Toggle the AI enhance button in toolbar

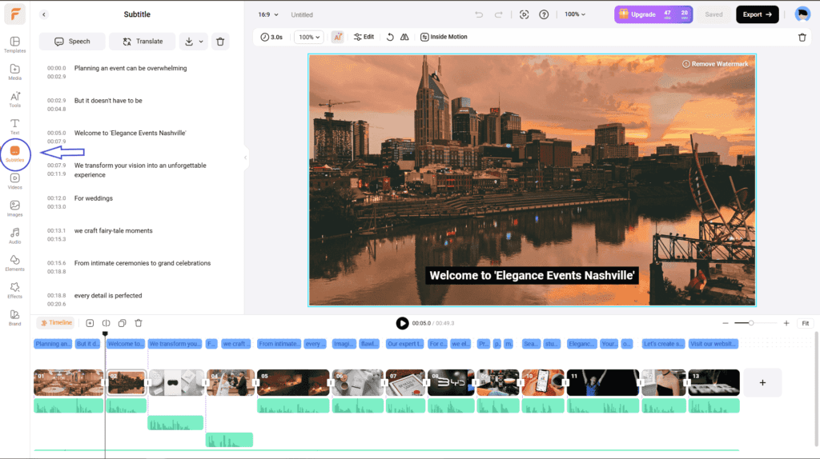tap(338, 37)
